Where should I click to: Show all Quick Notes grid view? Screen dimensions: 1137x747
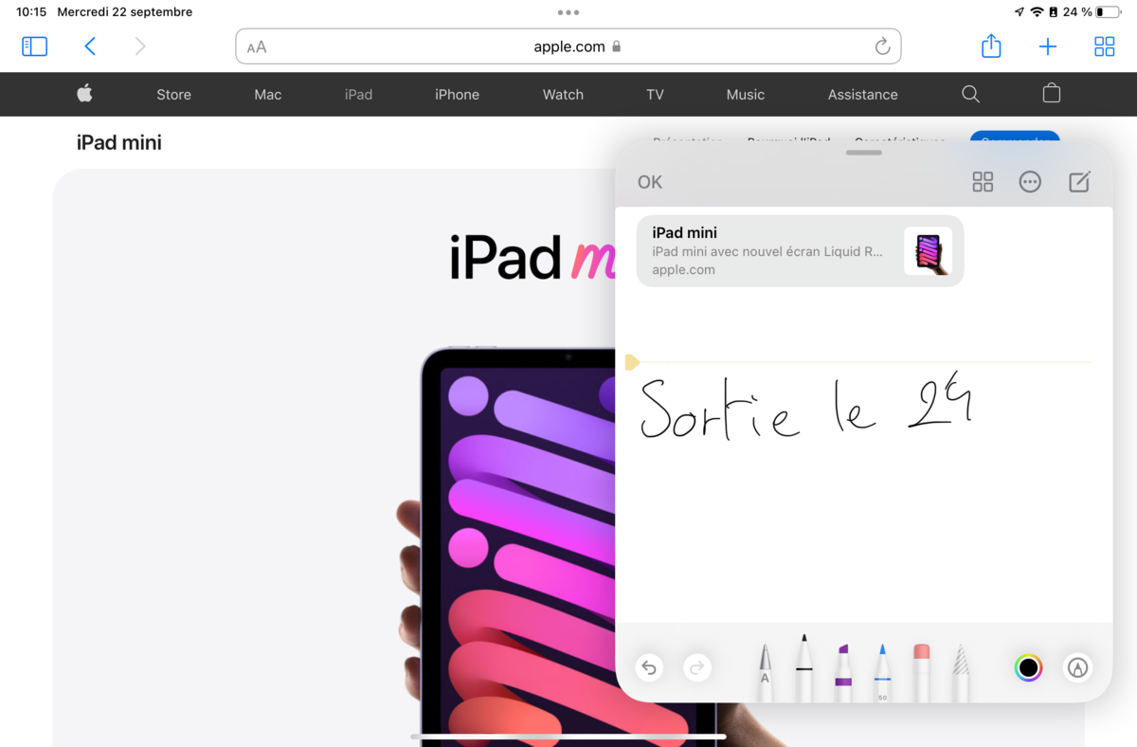click(983, 182)
